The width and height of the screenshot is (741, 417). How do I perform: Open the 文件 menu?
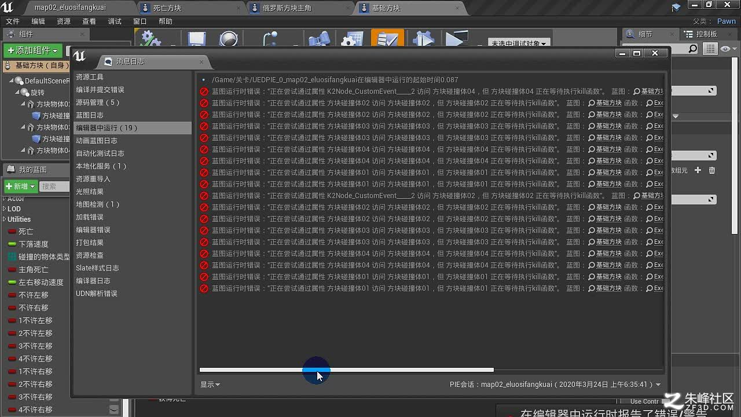click(x=13, y=21)
